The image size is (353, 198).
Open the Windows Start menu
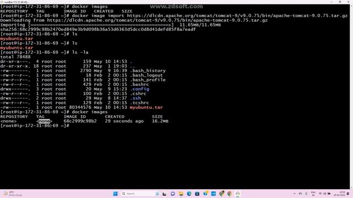(x=115, y=194)
